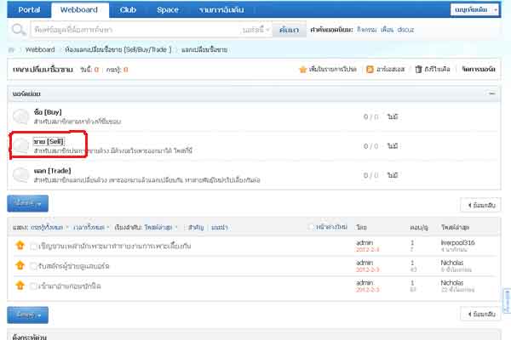Click the star favorite icon
The width and height of the screenshot is (511, 340).
(x=302, y=68)
